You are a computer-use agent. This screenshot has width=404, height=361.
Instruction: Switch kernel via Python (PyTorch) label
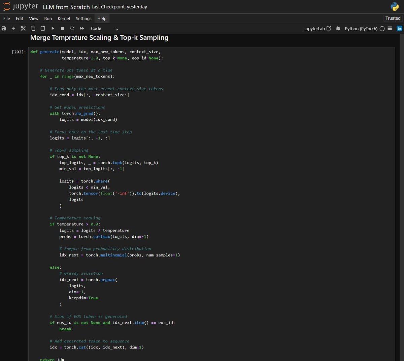coord(361,29)
